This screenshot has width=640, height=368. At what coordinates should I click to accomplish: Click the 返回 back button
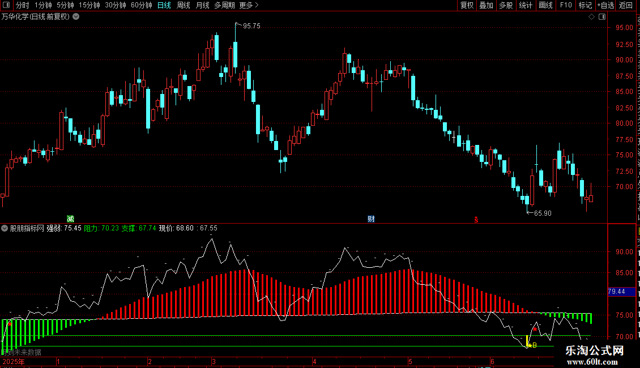[x=626, y=5]
